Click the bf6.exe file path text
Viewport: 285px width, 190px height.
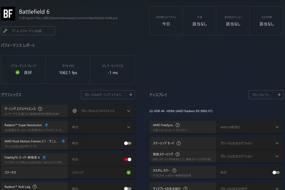[x=68, y=18]
